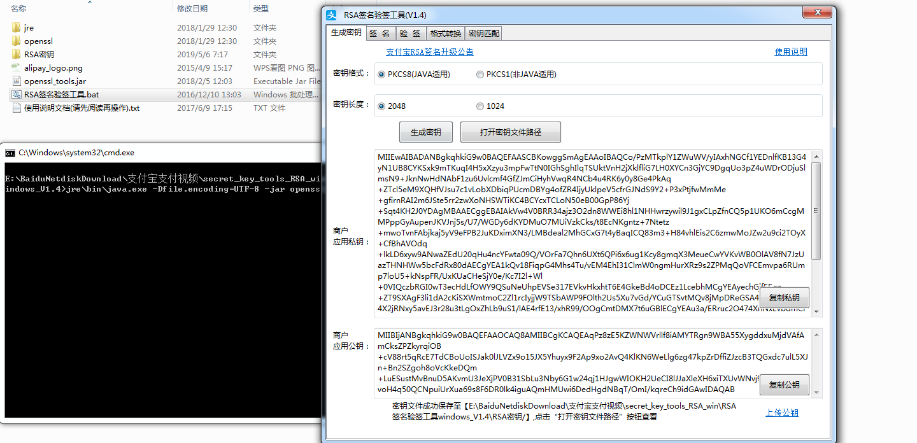
Task: Click the 生成密钥 button
Action: pos(426,132)
